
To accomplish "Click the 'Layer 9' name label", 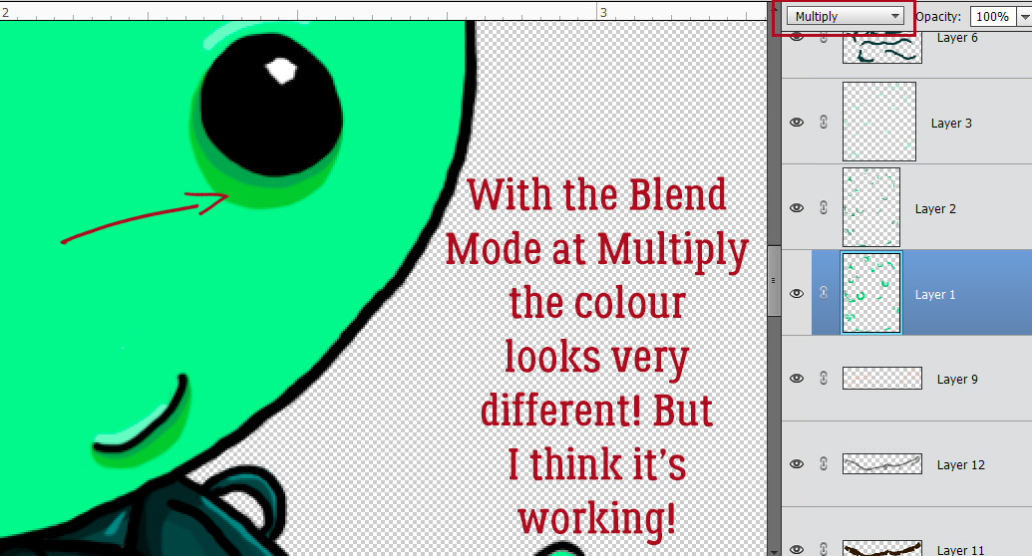I will click(x=957, y=379).
